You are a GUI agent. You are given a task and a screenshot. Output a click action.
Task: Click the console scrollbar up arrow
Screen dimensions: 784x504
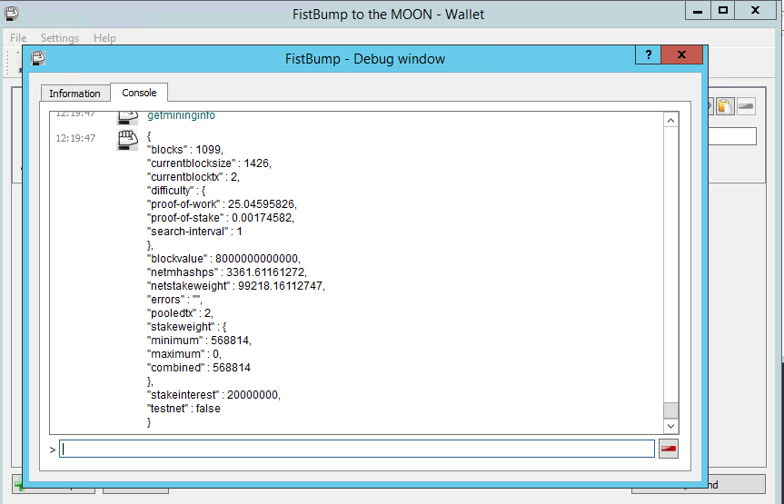point(671,120)
